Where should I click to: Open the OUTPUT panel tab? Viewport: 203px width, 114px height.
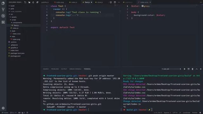[64, 69]
